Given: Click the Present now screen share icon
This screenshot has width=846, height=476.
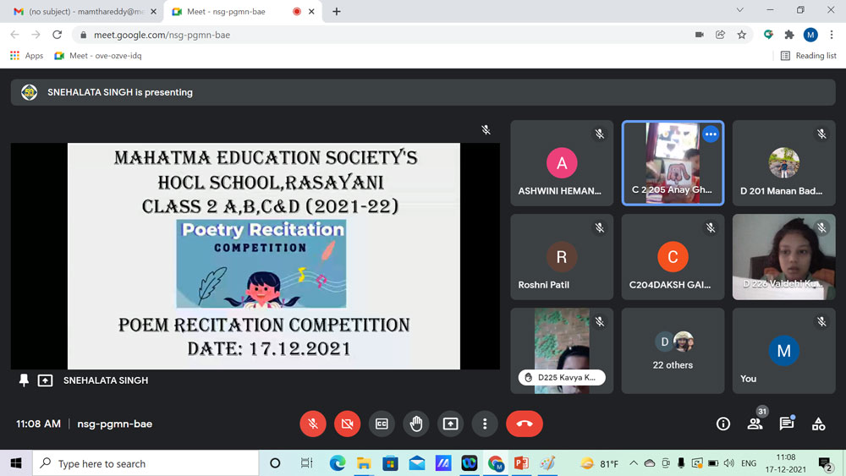Looking at the screenshot, I should click(450, 424).
